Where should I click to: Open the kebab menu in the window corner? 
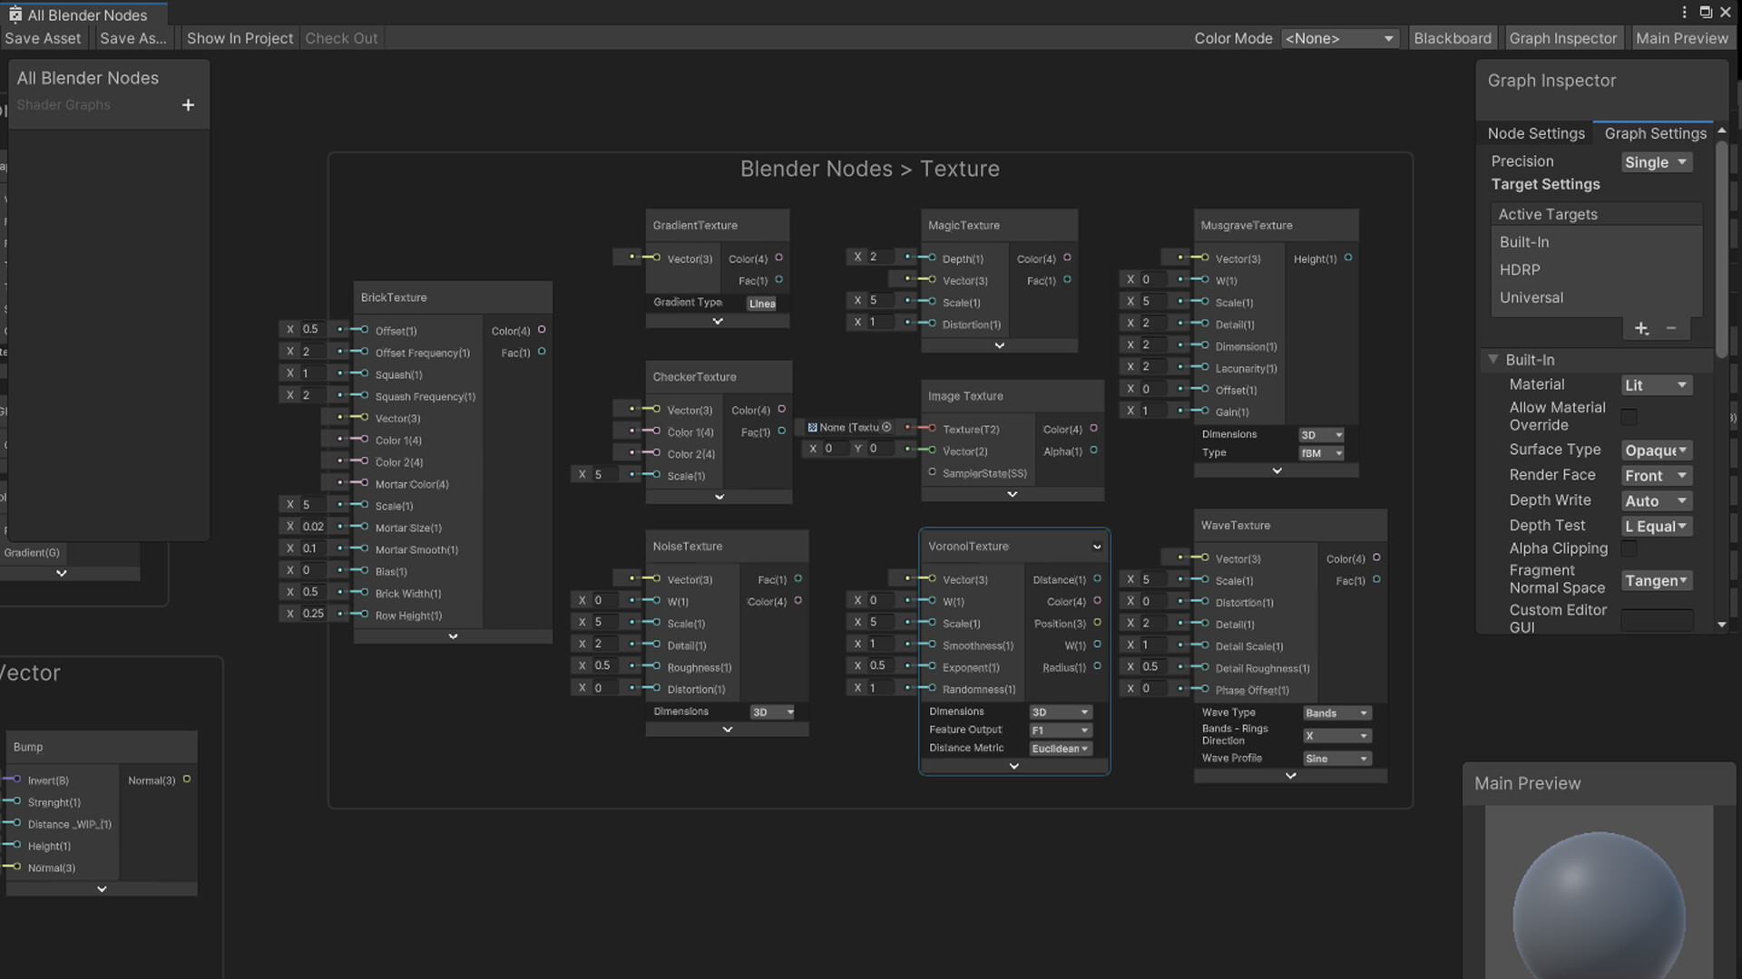(x=1685, y=12)
